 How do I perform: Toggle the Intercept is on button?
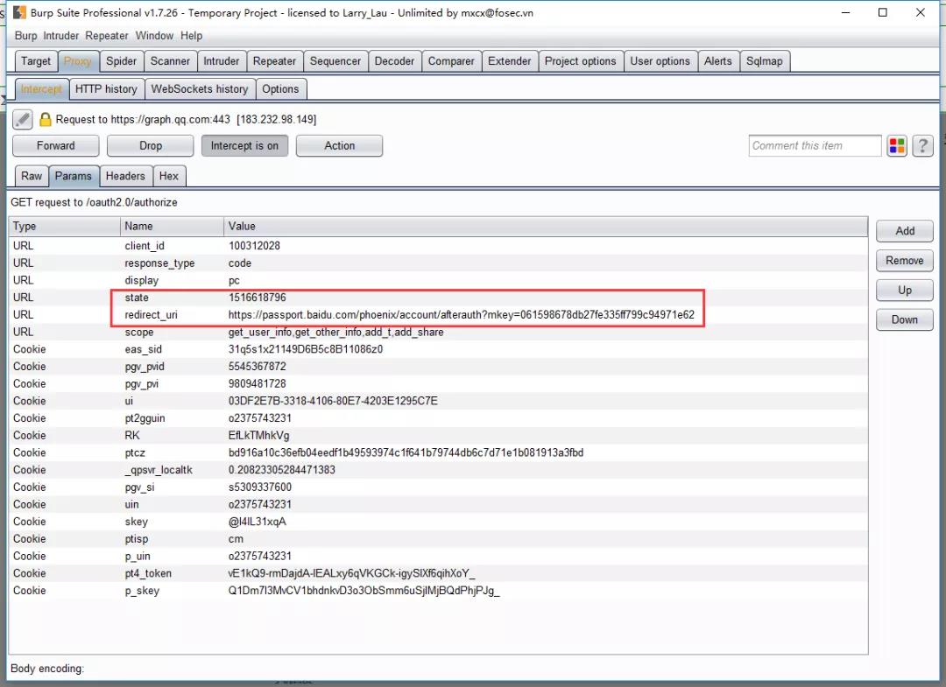244,146
